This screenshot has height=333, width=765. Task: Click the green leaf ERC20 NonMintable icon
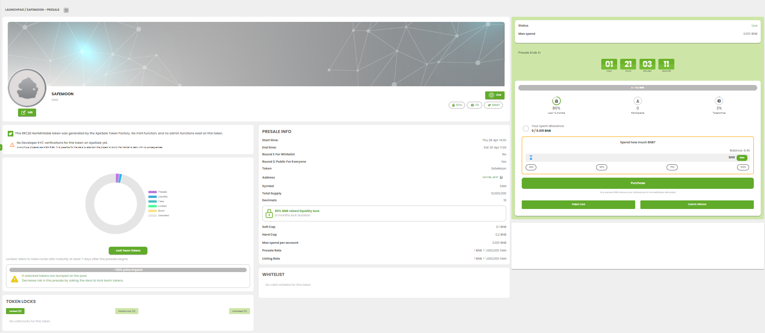pos(11,133)
